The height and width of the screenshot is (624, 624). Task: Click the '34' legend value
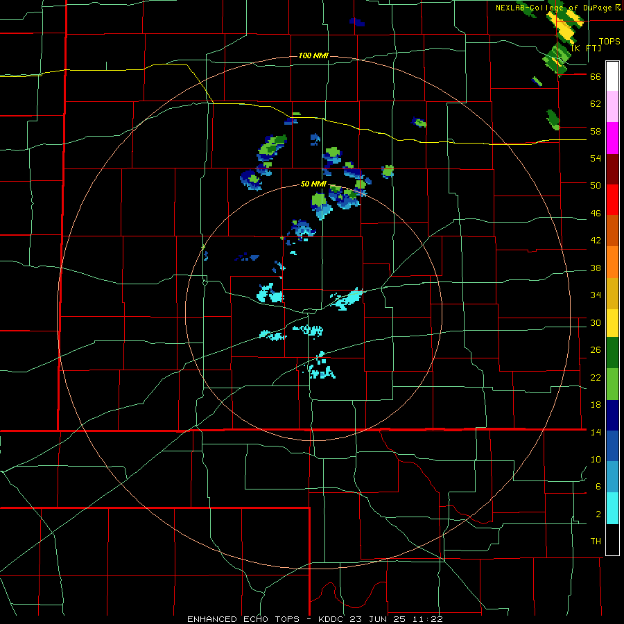click(x=596, y=295)
